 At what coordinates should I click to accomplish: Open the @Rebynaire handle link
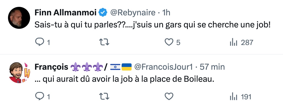pyautogui.click(x=133, y=13)
